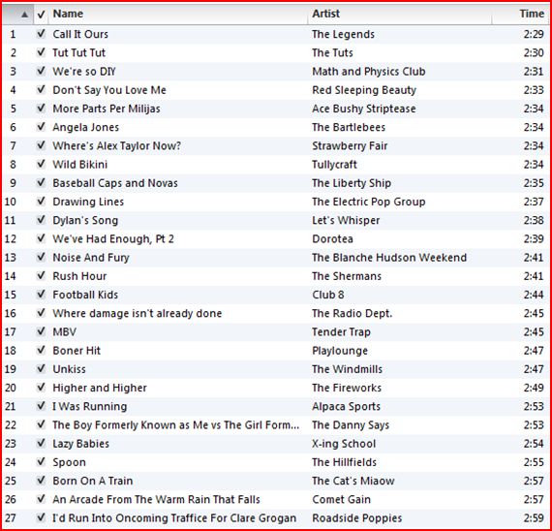
Task: Click the sort arrow column header
Action: [18, 14]
